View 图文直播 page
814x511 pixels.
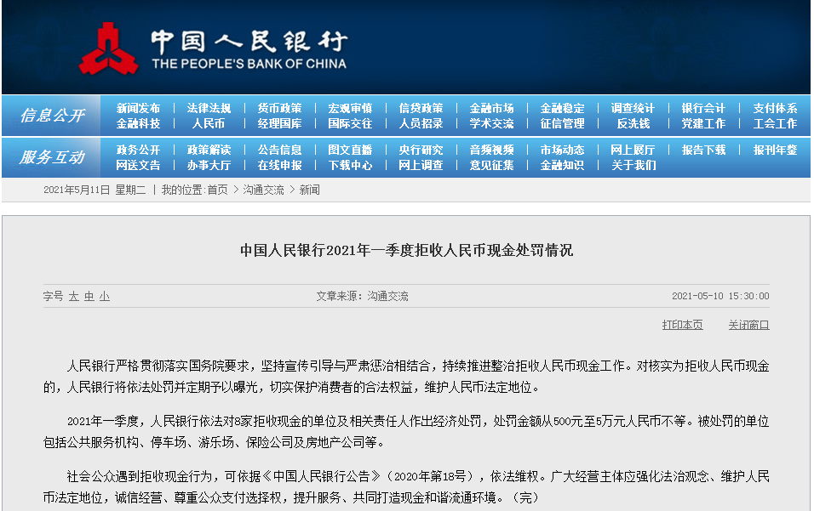350,150
